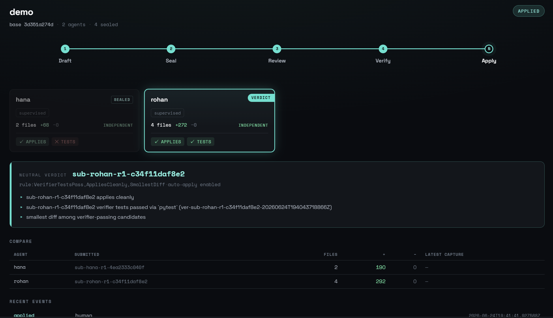Click the Draft step circle numbered 1
Screen dimensions: 553x318
click(x=65, y=49)
